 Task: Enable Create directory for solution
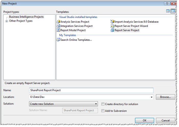103,104
